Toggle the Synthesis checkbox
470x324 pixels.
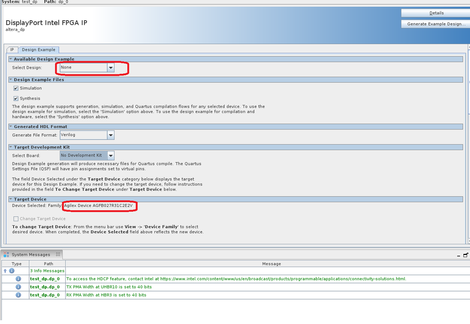[16, 99]
